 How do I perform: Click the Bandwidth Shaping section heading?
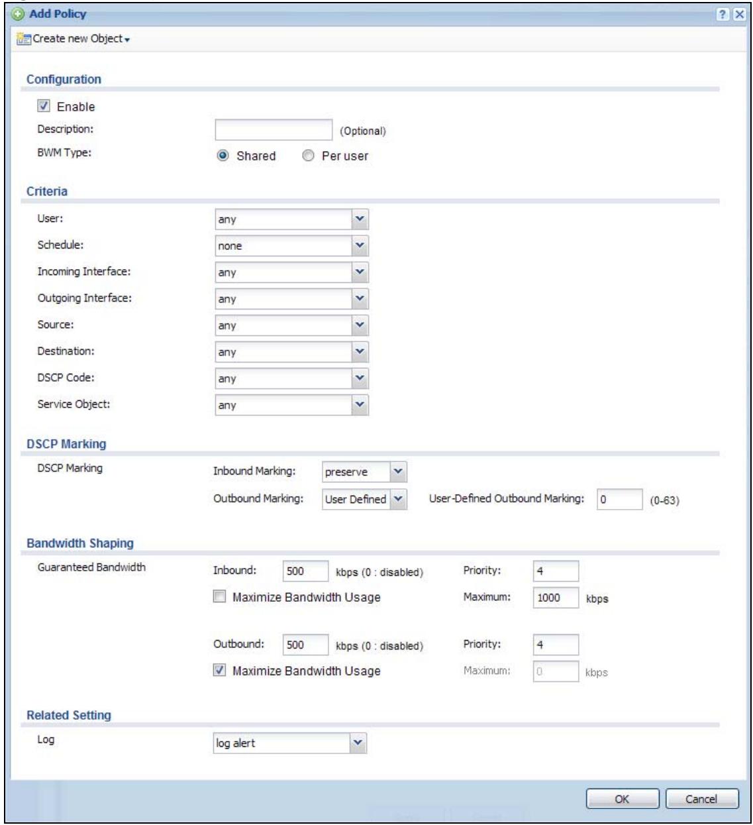point(80,543)
